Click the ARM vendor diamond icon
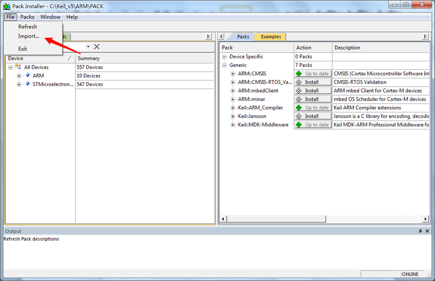The image size is (435, 281). [28, 75]
